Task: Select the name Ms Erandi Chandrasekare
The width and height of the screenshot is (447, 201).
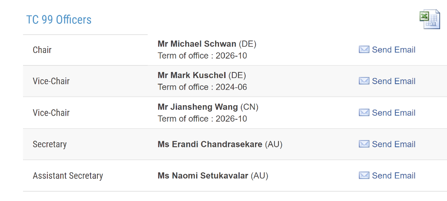Action: tap(210, 144)
